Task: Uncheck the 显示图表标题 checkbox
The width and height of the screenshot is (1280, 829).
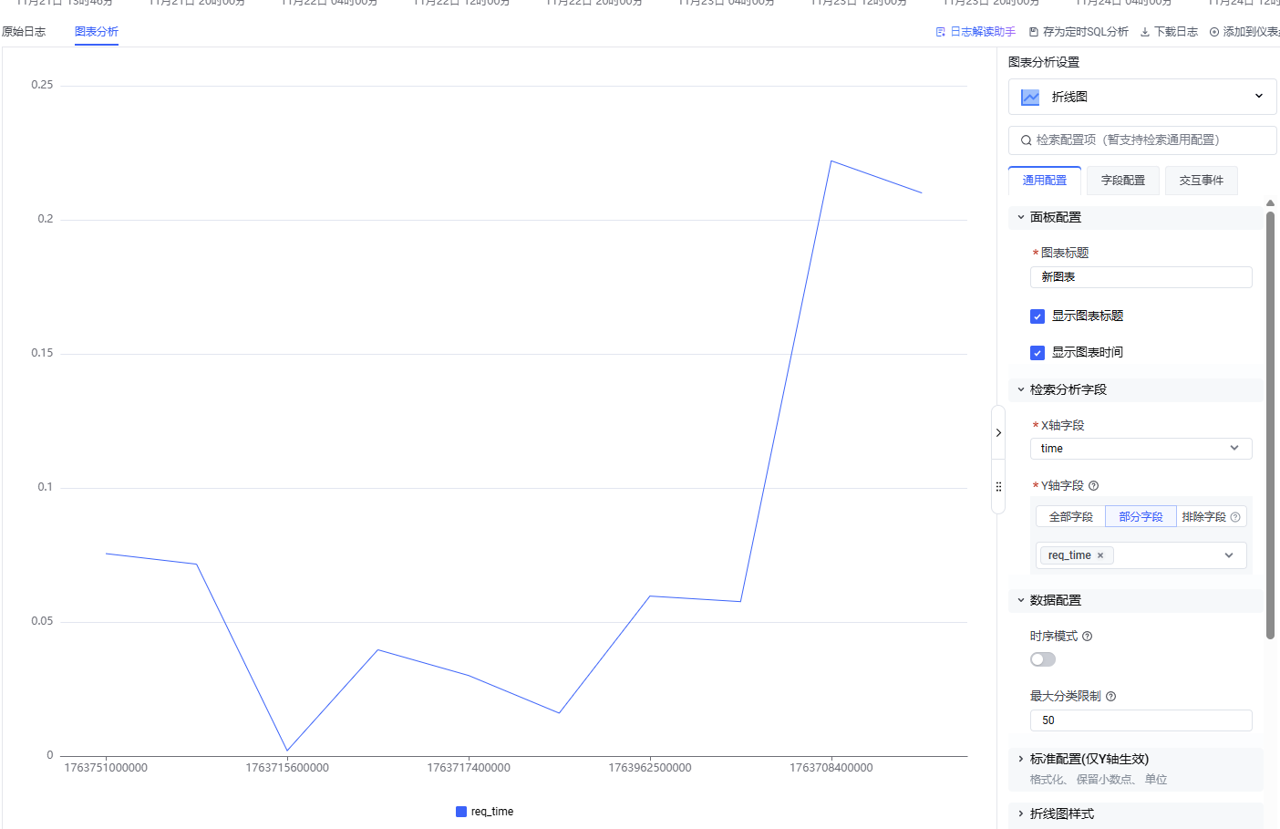Action: point(1037,316)
